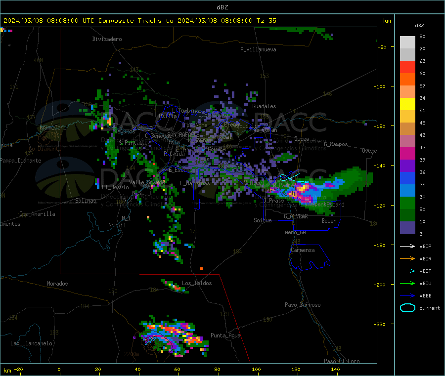Click the 'Nihuil' place label
This screenshot has height=376, width=445.
click(x=117, y=225)
